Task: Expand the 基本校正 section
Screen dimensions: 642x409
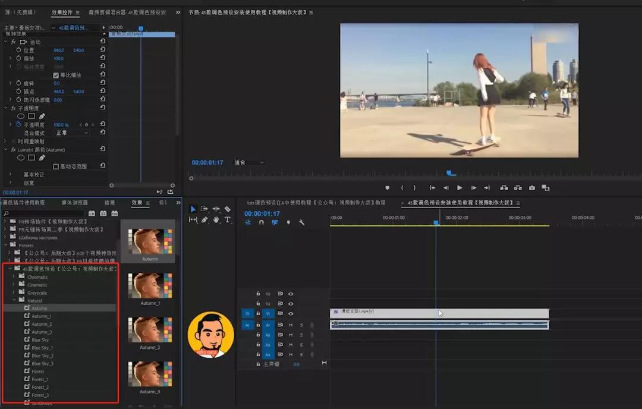Action: tap(10, 174)
